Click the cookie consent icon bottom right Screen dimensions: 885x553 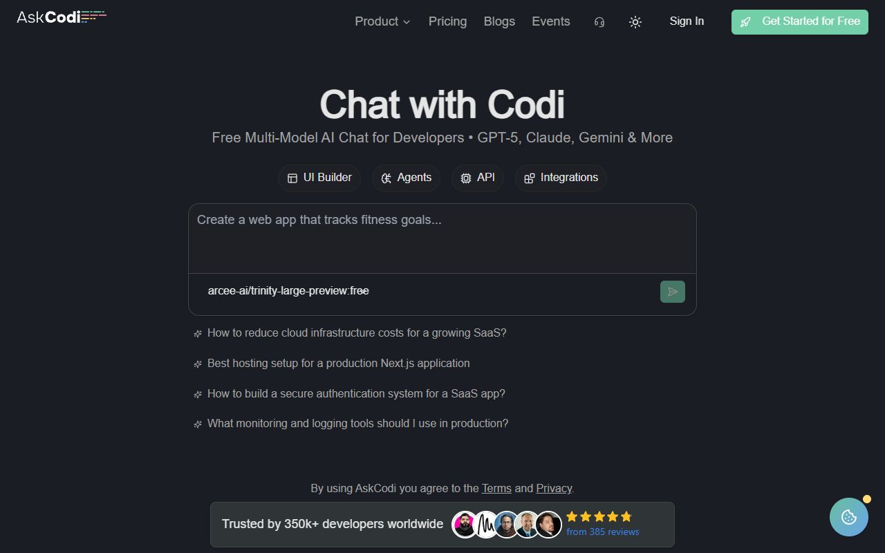849,516
